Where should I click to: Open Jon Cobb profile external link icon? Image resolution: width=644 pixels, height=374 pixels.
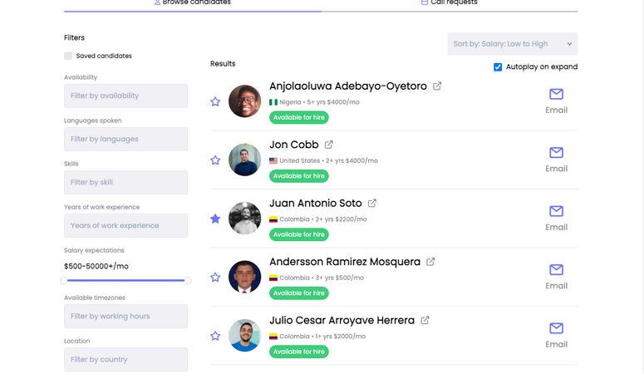(328, 145)
